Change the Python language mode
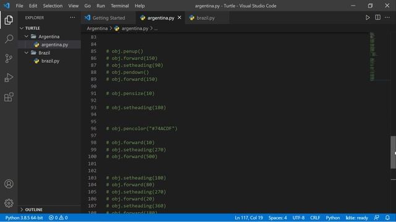 (333, 218)
